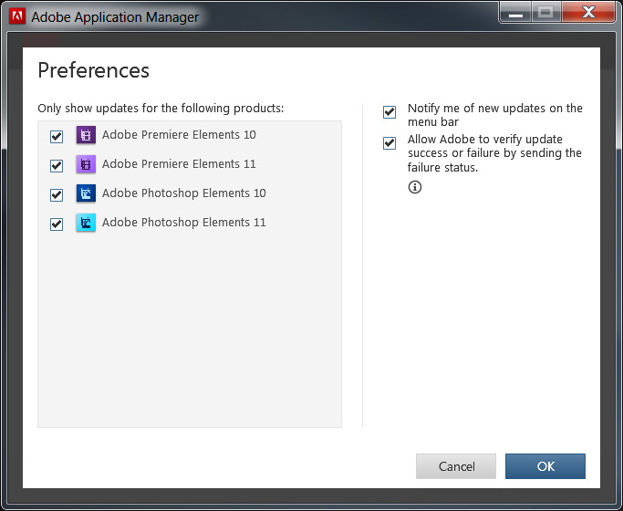Confirm preferences with the OK button

545,466
